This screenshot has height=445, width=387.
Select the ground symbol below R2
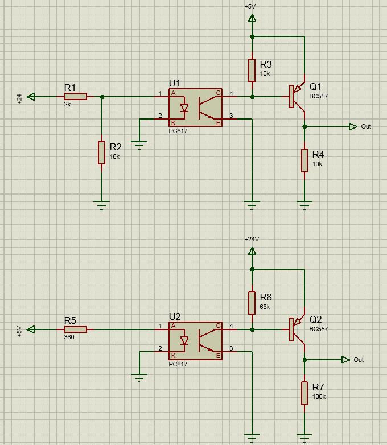click(x=102, y=205)
